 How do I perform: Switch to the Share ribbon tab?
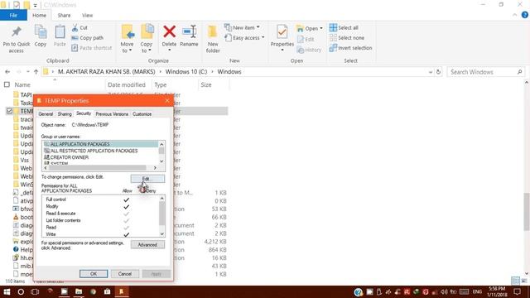coord(64,15)
